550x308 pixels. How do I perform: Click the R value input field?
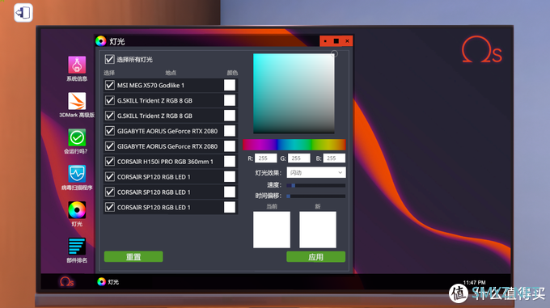(265, 158)
